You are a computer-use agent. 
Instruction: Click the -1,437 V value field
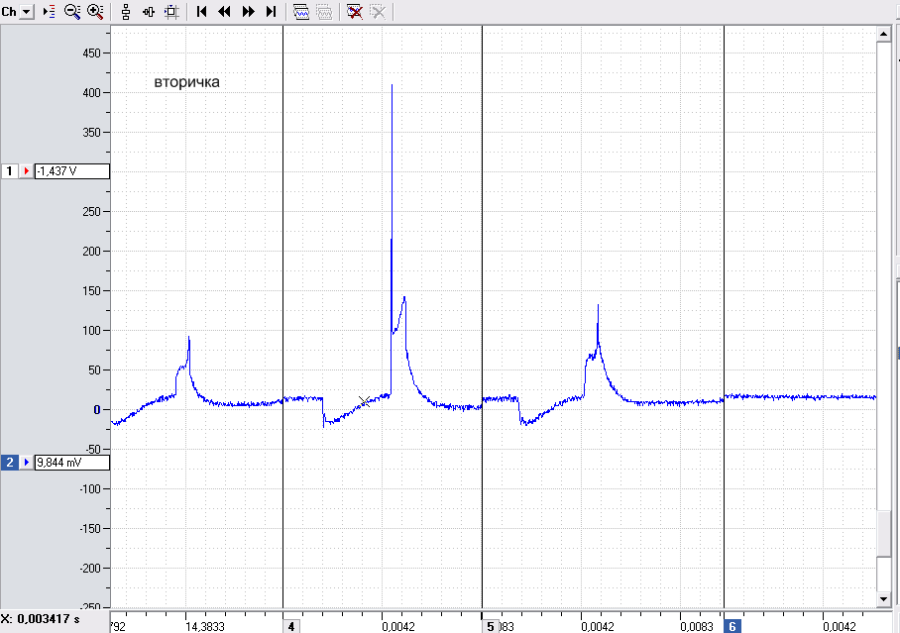(72, 171)
